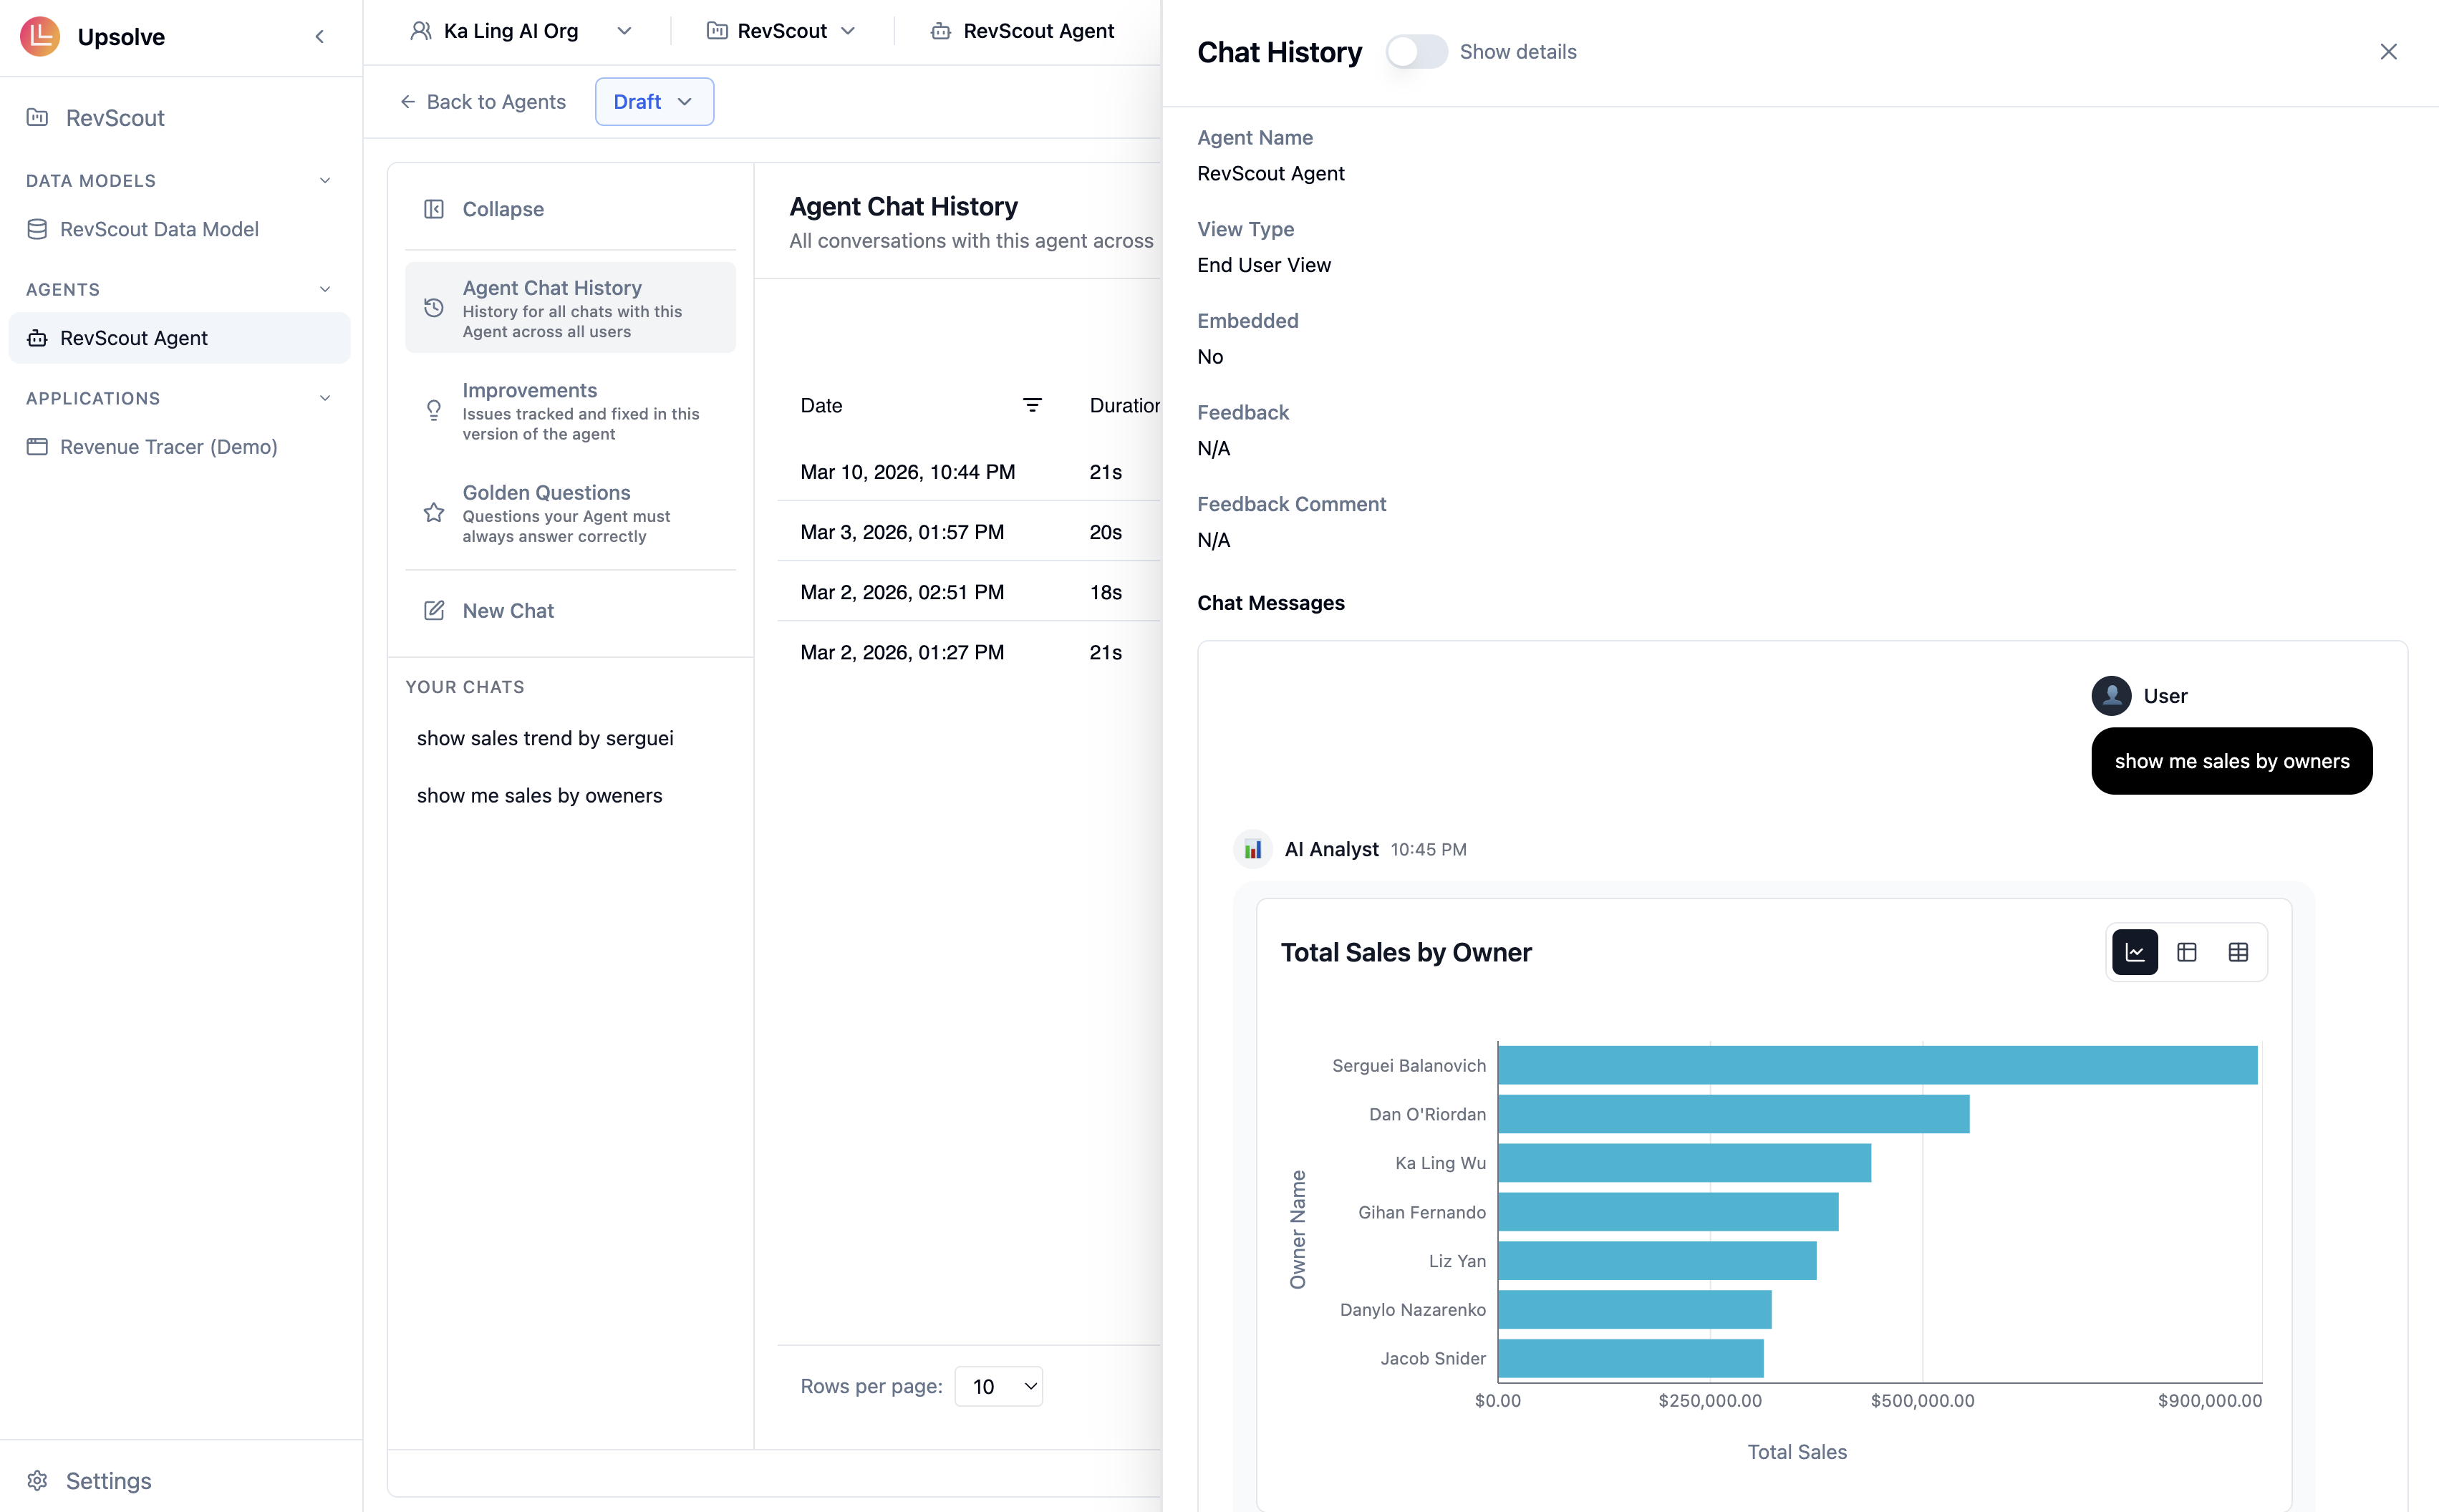
Task: Open the Improvements tab
Action: tap(570, 411)
